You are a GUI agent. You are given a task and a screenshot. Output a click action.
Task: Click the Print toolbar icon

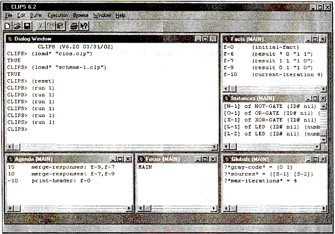tap(74, 26)
